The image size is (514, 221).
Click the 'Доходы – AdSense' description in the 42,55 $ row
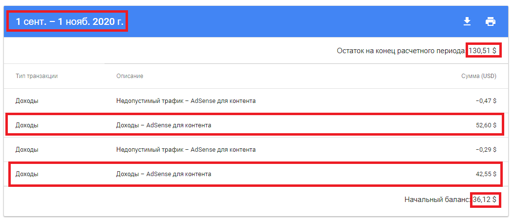pyautogui.click(x=164, y=174)
